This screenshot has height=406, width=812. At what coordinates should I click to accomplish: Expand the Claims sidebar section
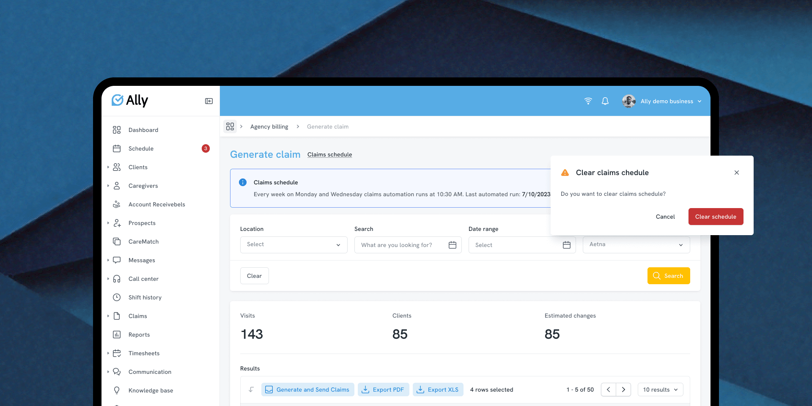tap(108, 316)
